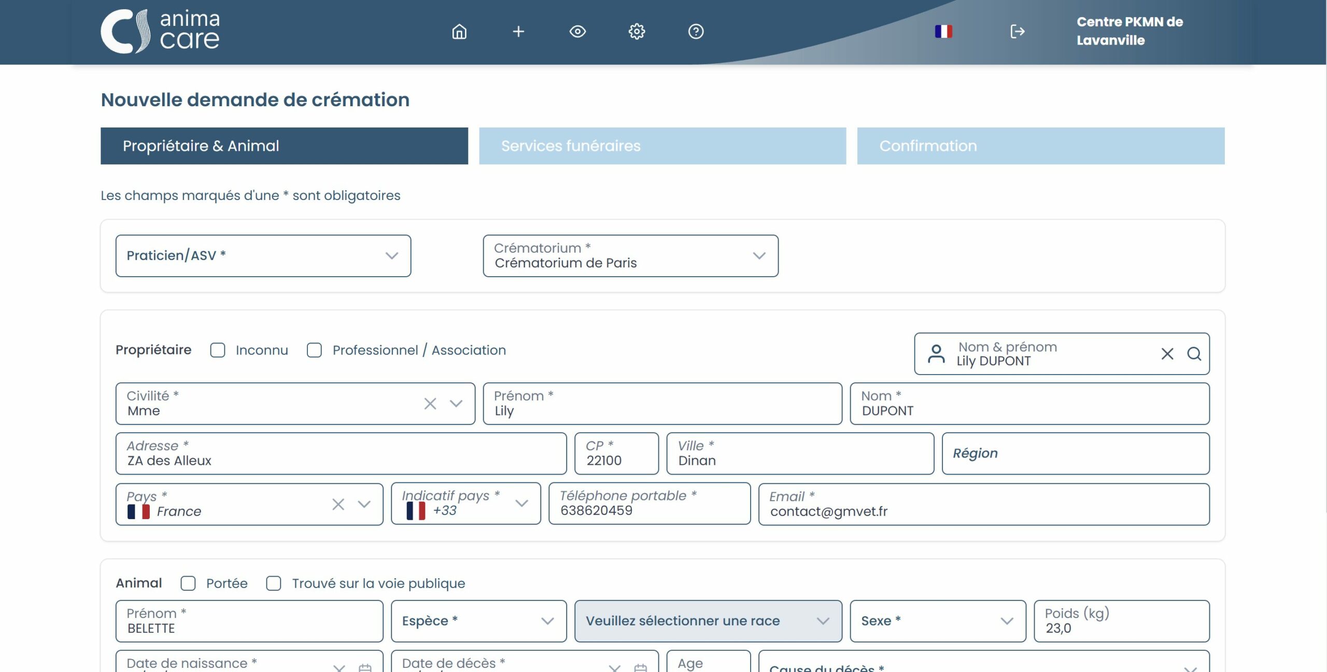
Task: Clear the Civilité Mme selection
Action: [430, 404]
